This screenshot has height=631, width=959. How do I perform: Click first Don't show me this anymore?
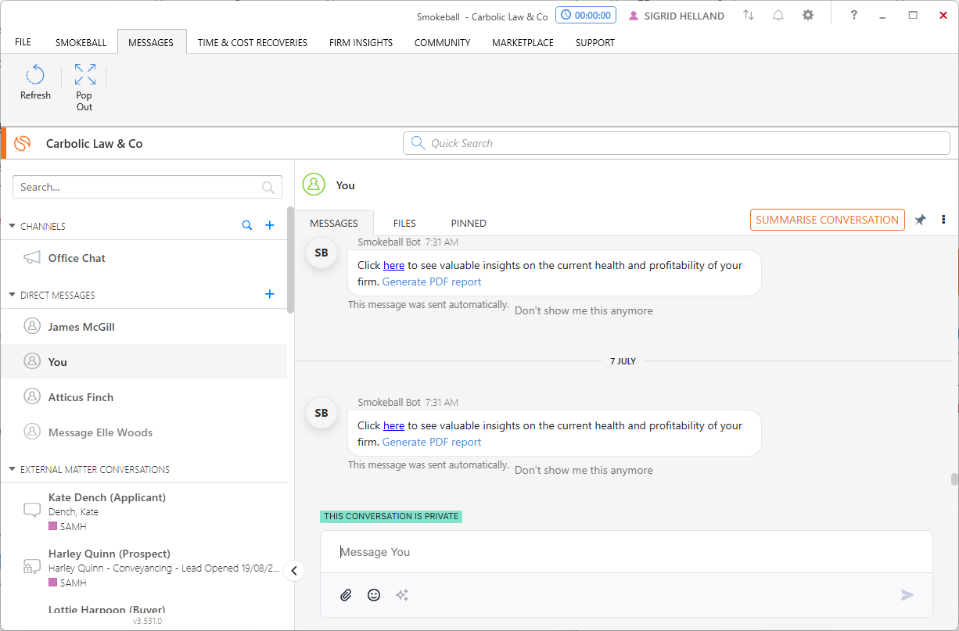[x=584, y=310]
